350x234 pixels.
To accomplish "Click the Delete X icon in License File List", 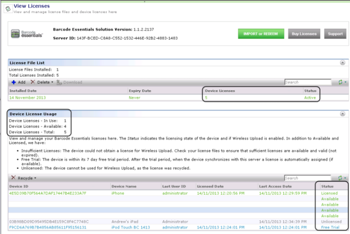I will pos(33,82).
